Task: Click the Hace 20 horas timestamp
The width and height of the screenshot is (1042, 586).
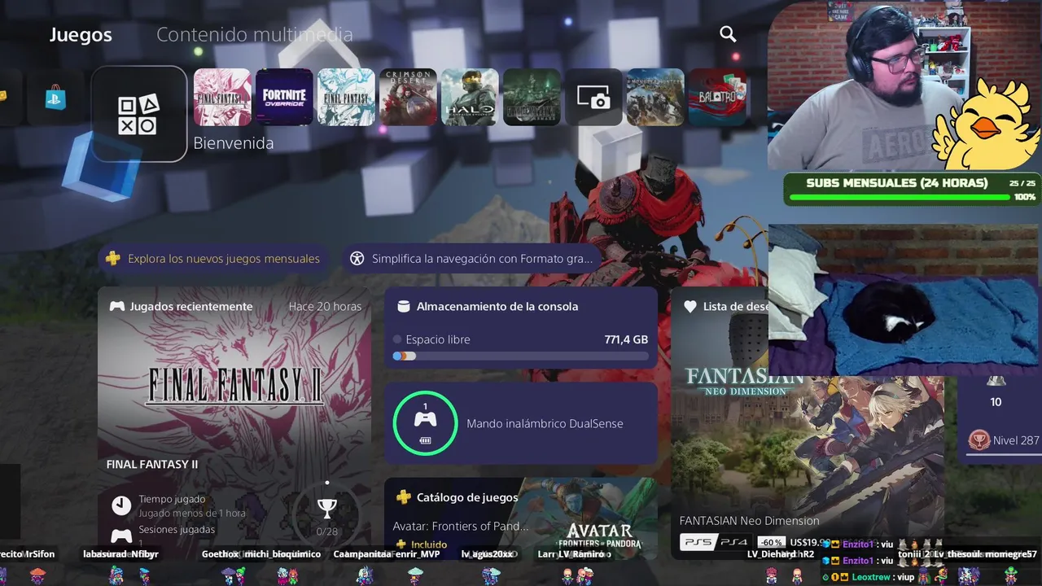Action: [x=325, y=307]
